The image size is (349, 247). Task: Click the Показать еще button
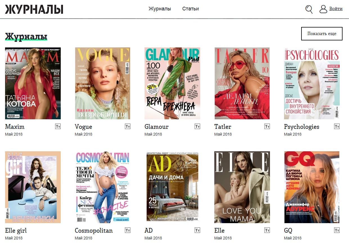pos(322,34)
